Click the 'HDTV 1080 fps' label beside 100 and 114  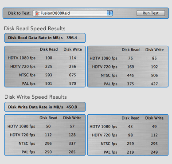click(22, 58)
